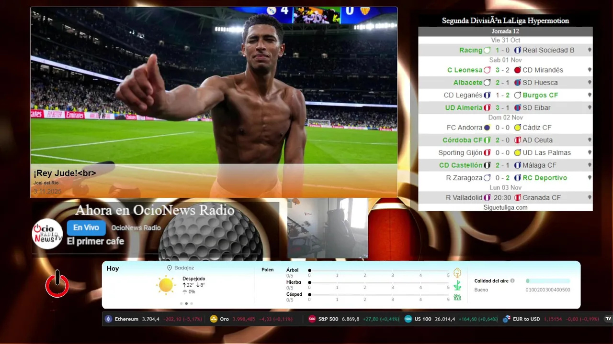
Task: Select the first weather carousel dot
Action: tap(181, 303)
